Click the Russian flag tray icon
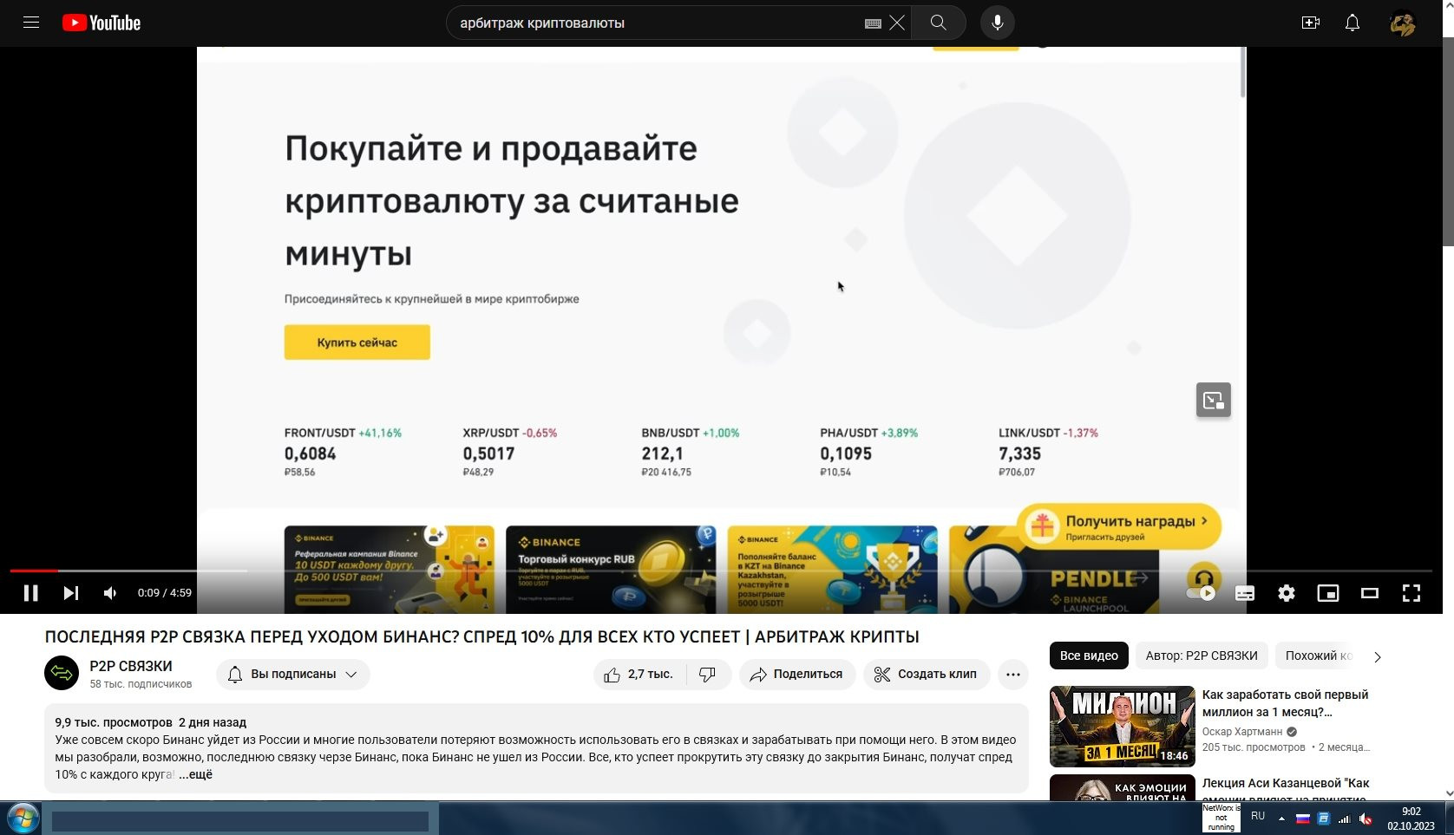The width and height of the screenshot is (1454, 835). click(1302, 819)
